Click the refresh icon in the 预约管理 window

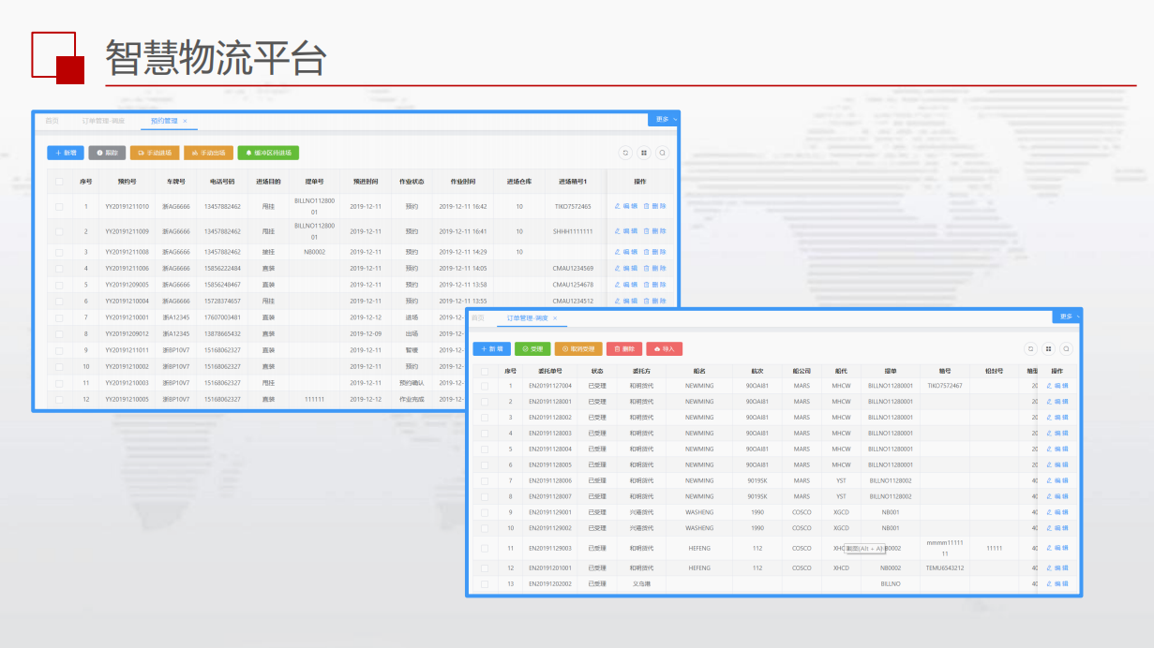pyautogui.click(x=625, y=153)
